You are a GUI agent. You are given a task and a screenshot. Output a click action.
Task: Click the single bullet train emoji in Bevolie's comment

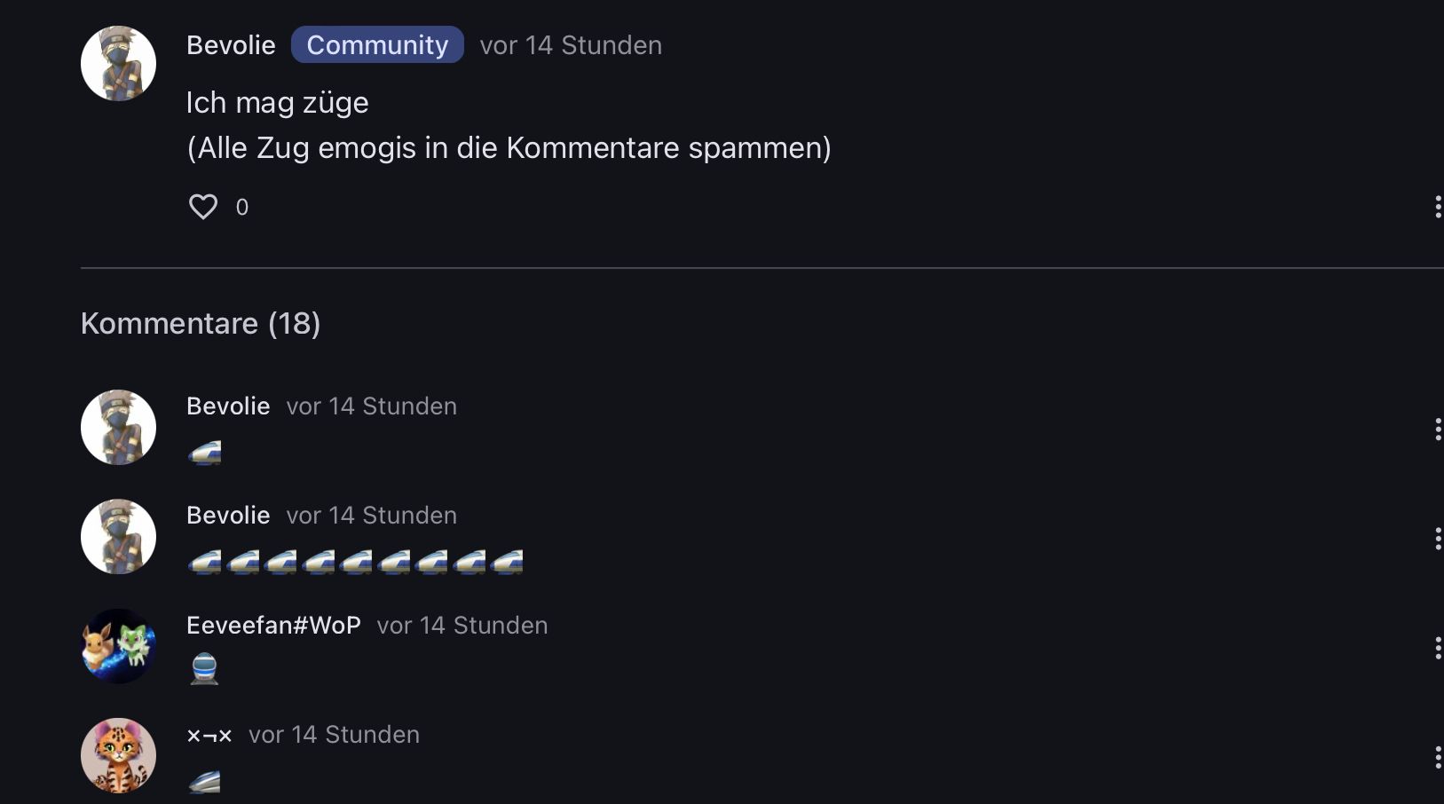coord(204,453)
